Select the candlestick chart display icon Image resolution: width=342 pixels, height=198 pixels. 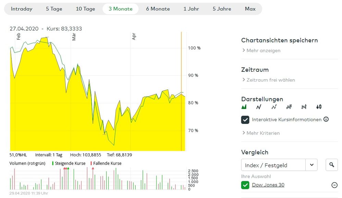click(x=319, y=107)
